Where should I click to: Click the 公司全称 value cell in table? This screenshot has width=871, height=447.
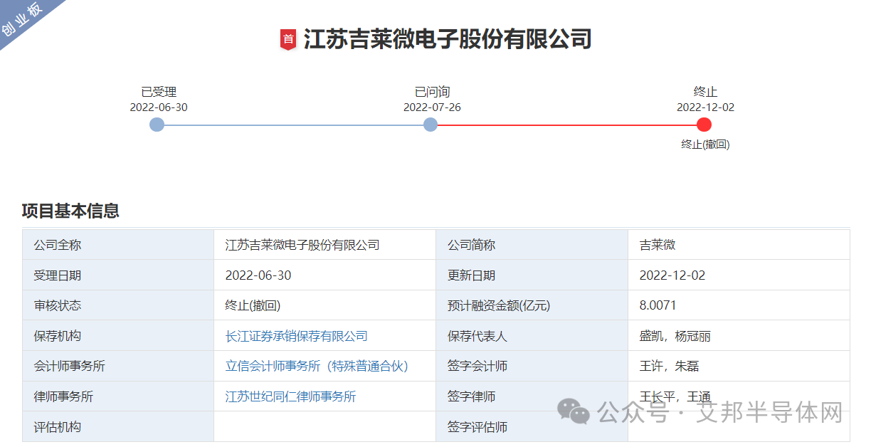tap(324, 245)
